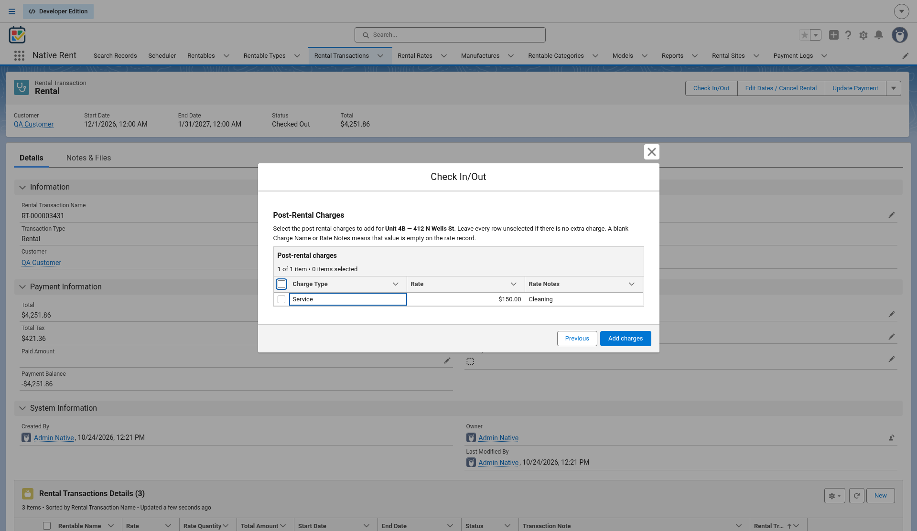This screenshot has width=917, height=531.
Task: Open the Help question mark icon
Action: tap(848, 35)
